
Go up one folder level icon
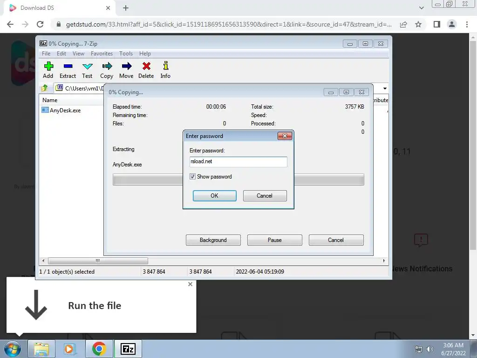45,88
